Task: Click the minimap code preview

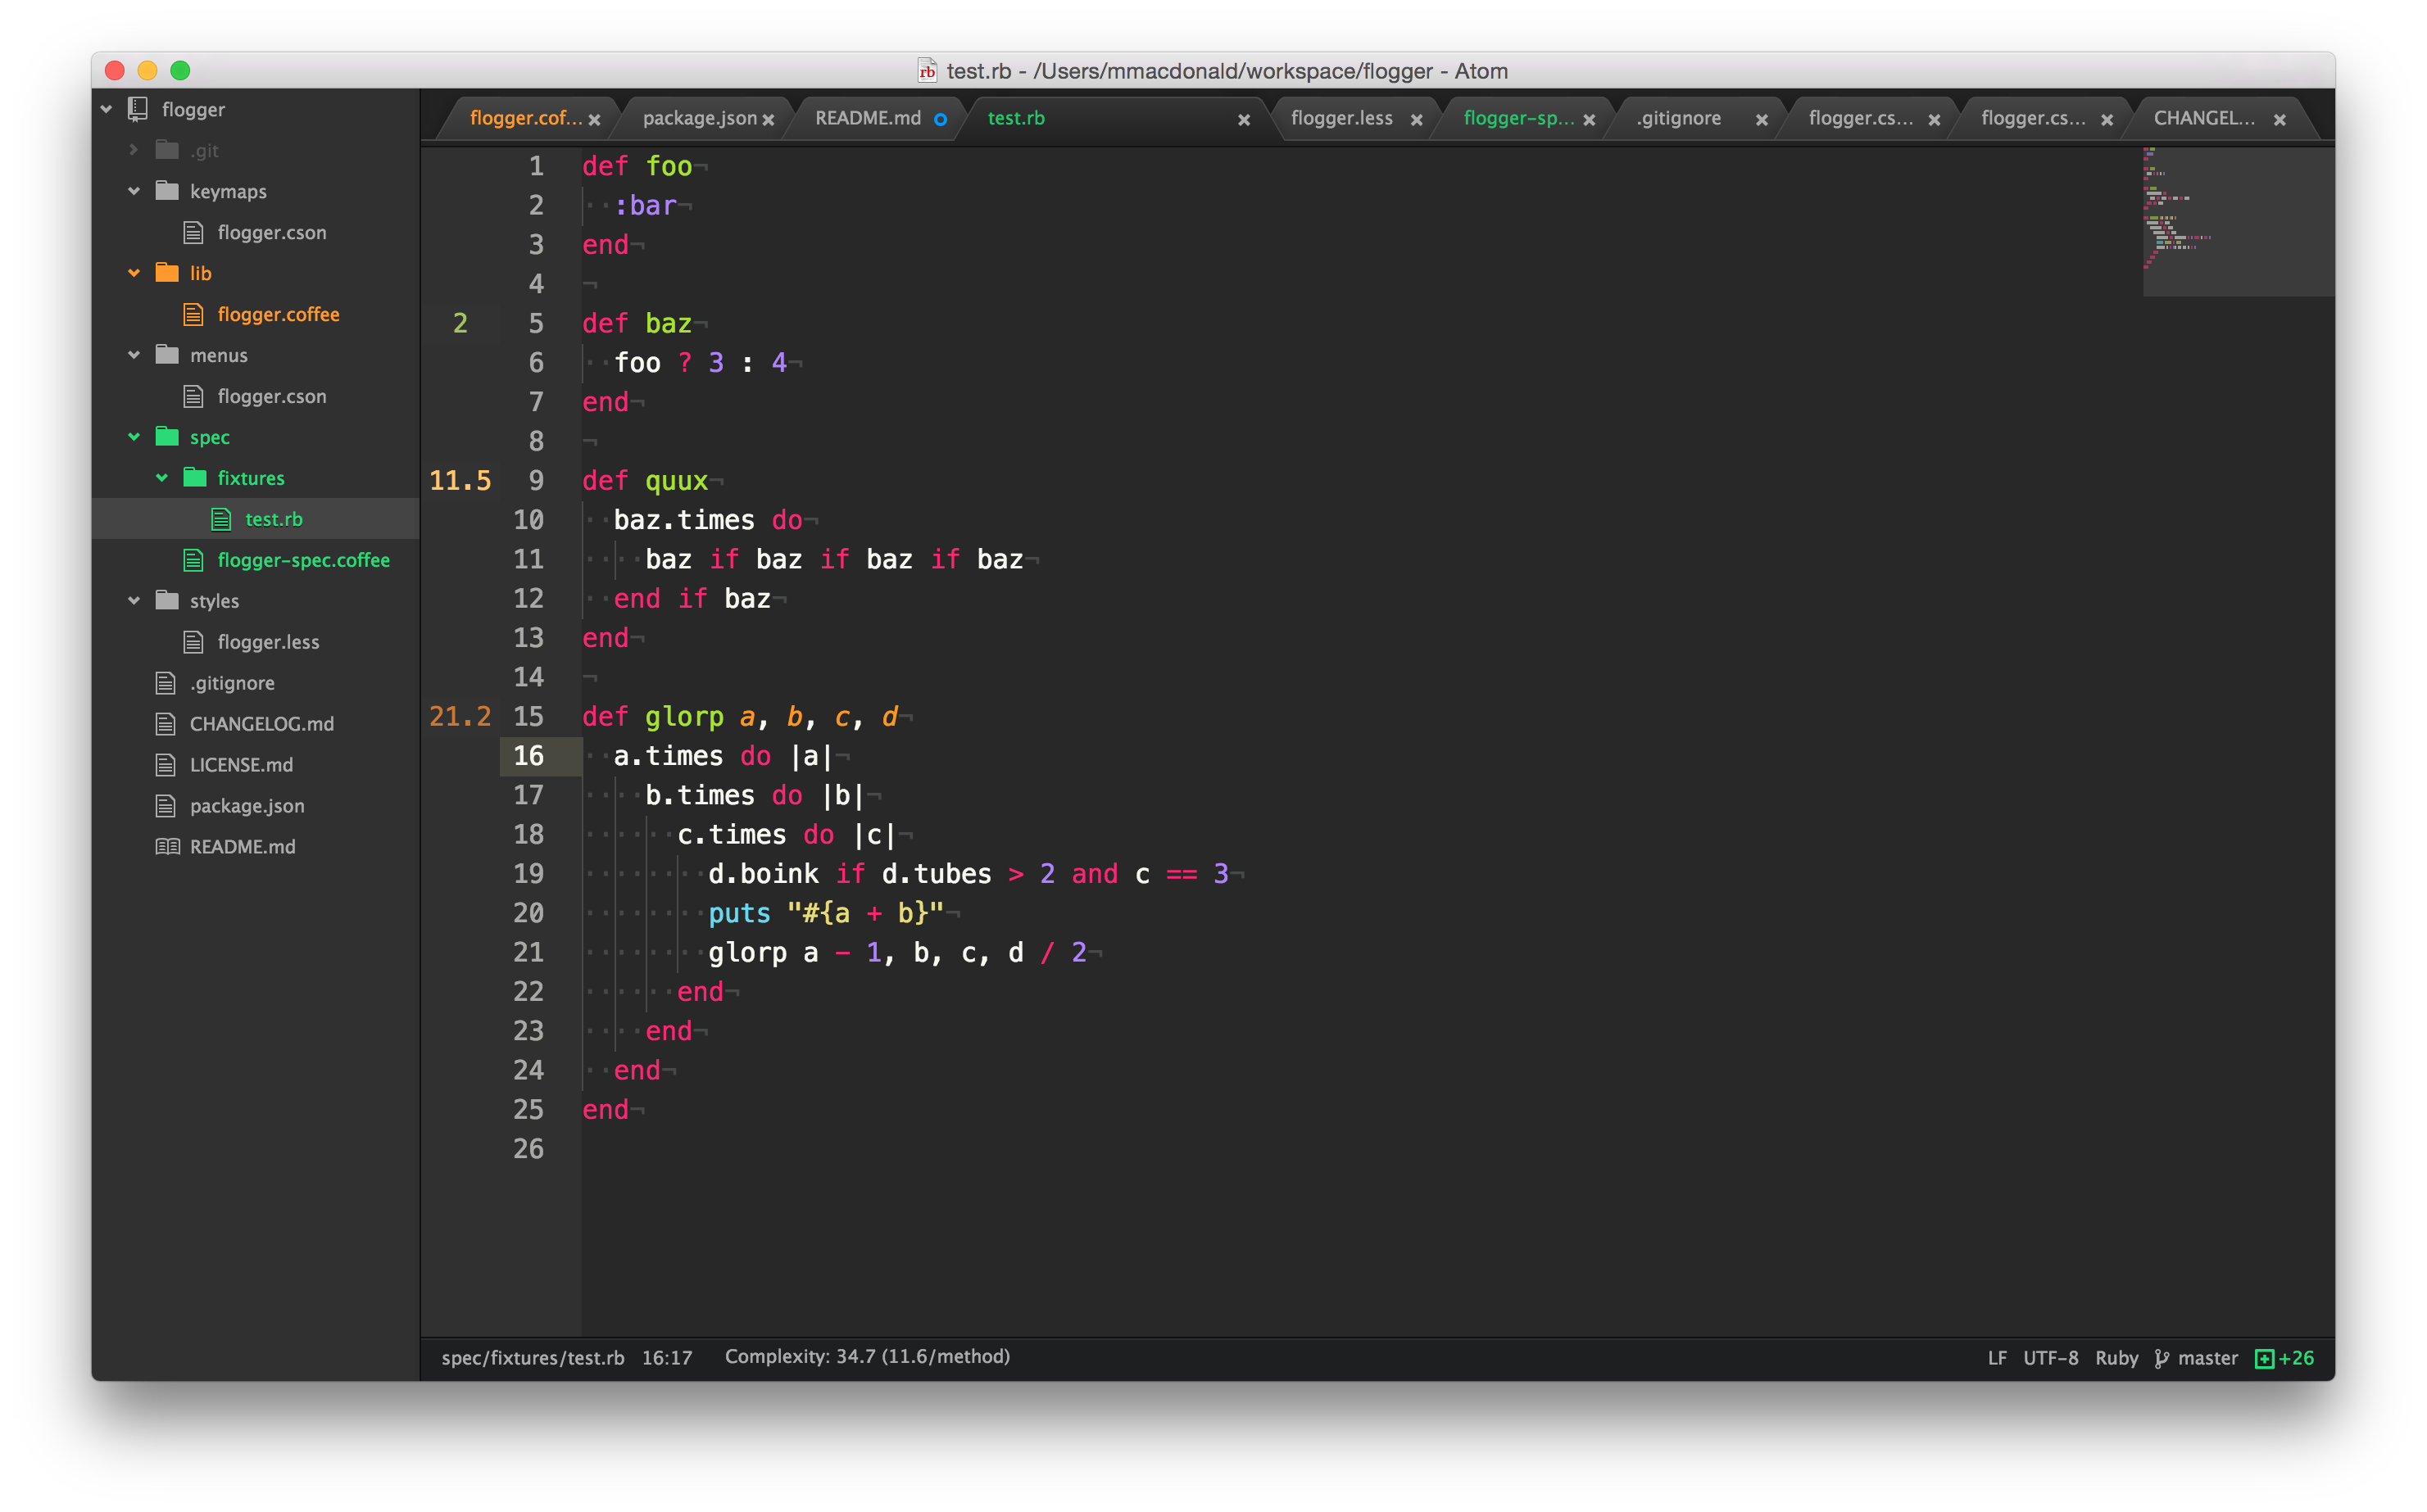Action: 2238,221
